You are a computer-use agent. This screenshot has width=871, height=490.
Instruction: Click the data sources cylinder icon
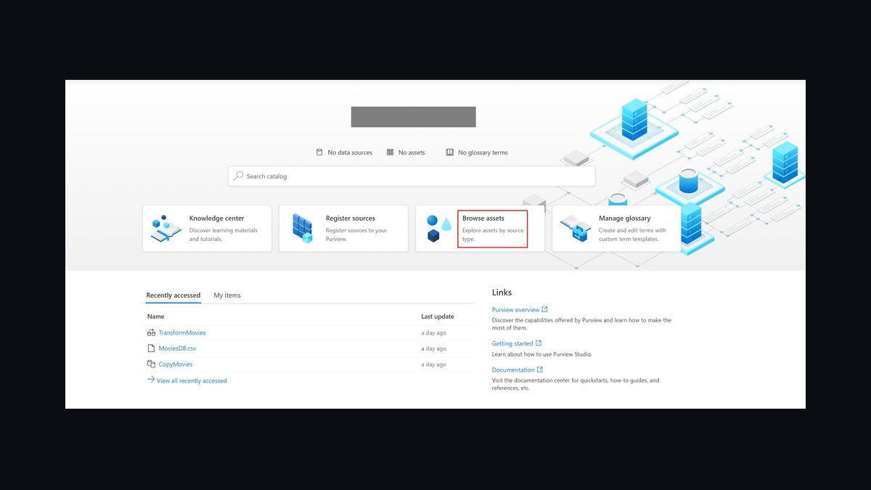pyautogui.click(x=319, y=152)
